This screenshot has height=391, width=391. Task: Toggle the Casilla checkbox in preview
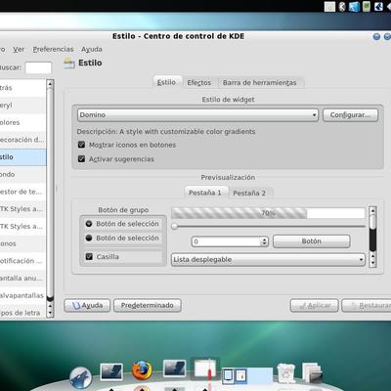(x=89, y=257)
